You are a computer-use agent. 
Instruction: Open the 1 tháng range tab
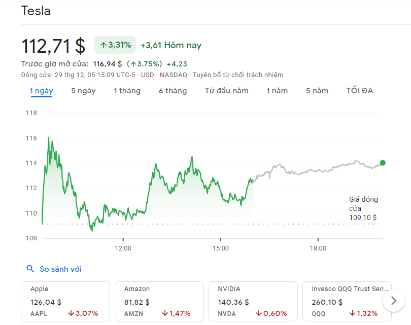click(x=127, y=91)
